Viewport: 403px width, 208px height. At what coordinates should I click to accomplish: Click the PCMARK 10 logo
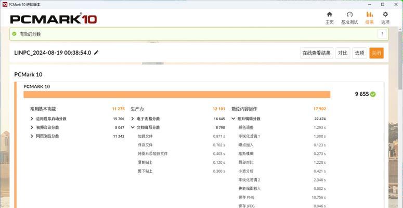point(54,19)
